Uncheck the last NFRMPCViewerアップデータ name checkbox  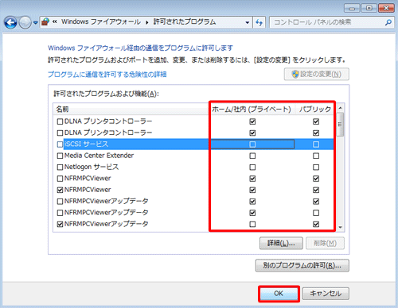tap(60, 224)
